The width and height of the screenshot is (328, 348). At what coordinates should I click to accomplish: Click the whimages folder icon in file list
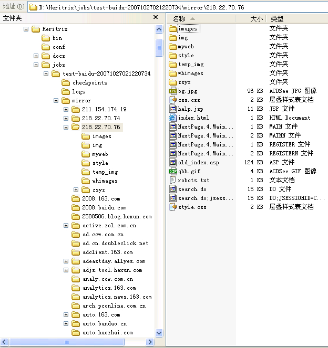pos(172,73)
